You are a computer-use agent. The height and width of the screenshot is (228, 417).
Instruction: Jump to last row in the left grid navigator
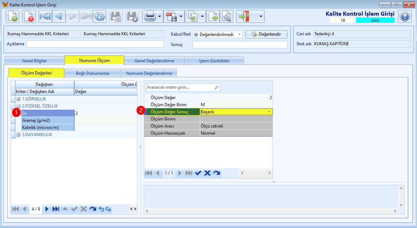[x=56, y=209]
